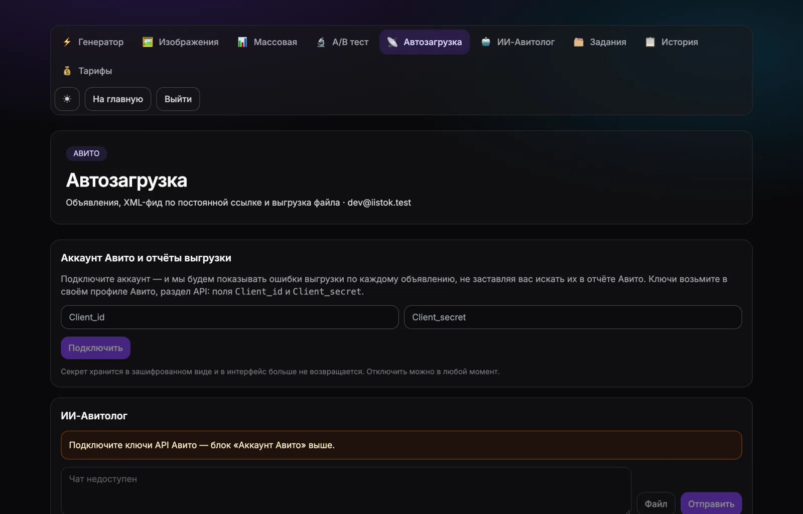The image size is (803, 514).
Task: Click the bar chart icon of Массовая
Action: coord(242,42)
